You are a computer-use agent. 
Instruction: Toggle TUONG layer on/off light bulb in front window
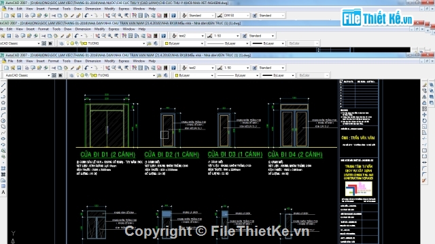coord(78,75)
